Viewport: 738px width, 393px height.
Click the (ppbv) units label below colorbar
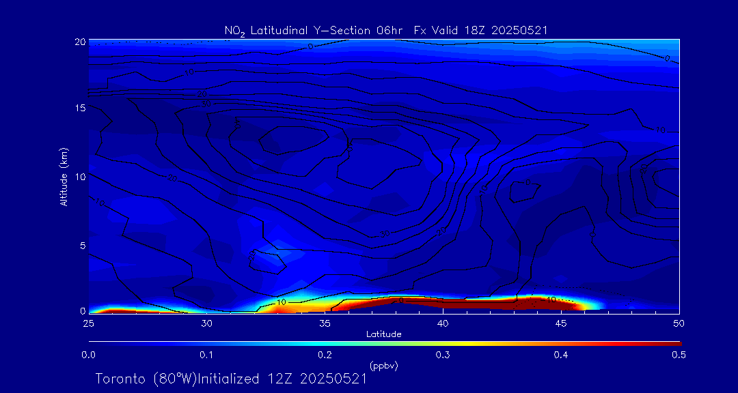[x=383, y=366]
